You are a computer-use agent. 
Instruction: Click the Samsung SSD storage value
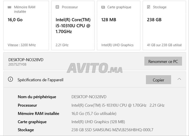[x=112, y=130]
